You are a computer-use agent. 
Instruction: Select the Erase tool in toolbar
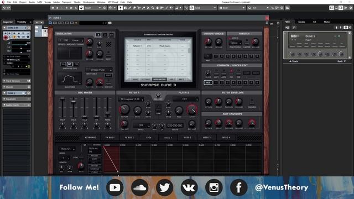click(134, 8)
